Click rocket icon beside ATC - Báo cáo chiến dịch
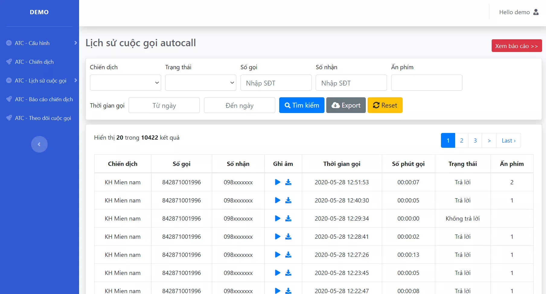 tap(9, 99)
